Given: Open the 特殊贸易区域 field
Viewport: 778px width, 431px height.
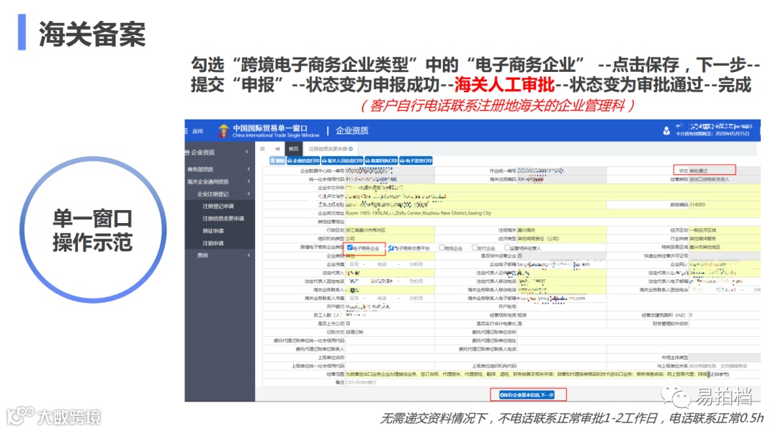Looking at the screenshot, I should coord(725,248).
